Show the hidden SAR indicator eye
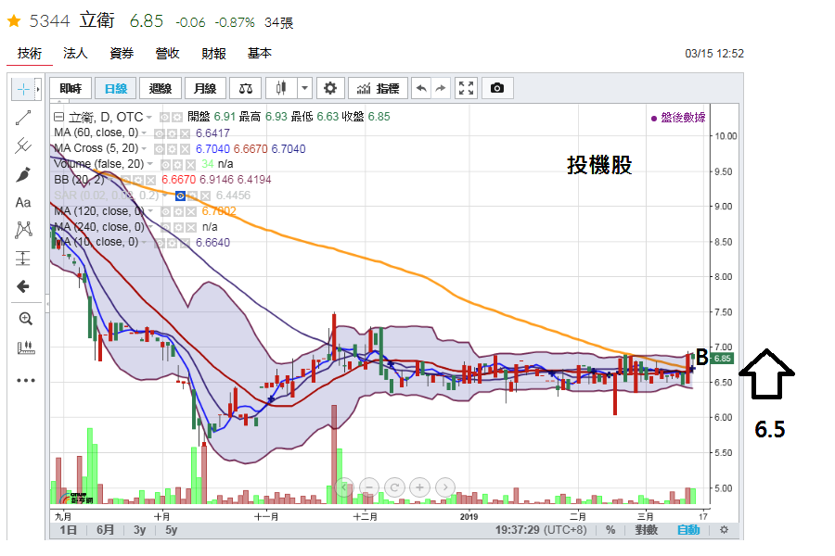The image size is (835, 556). tap(181, 196)
